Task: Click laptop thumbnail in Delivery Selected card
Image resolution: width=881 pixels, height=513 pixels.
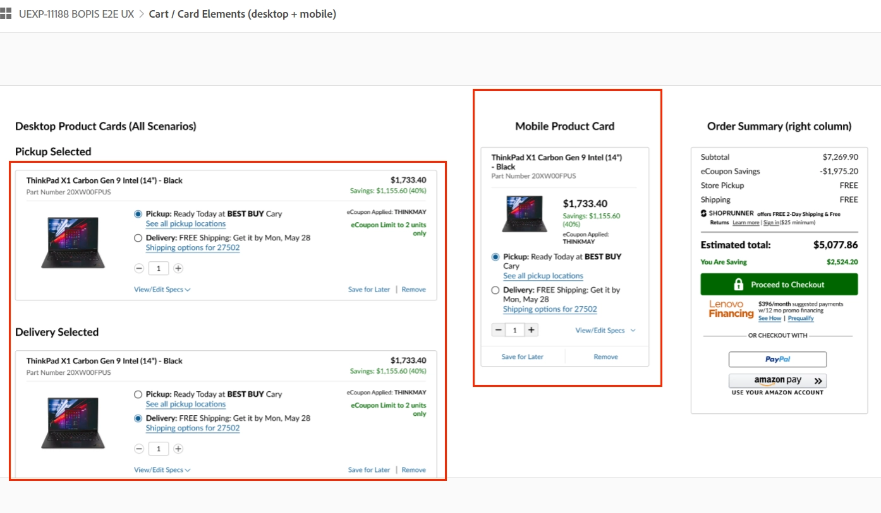Action: [73, 423]
